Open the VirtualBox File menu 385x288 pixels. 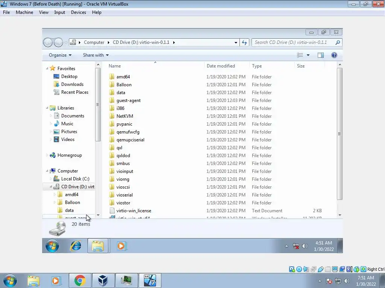tap(6, 12)
